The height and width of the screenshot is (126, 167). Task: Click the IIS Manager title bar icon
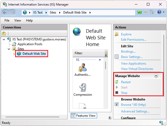5,4
